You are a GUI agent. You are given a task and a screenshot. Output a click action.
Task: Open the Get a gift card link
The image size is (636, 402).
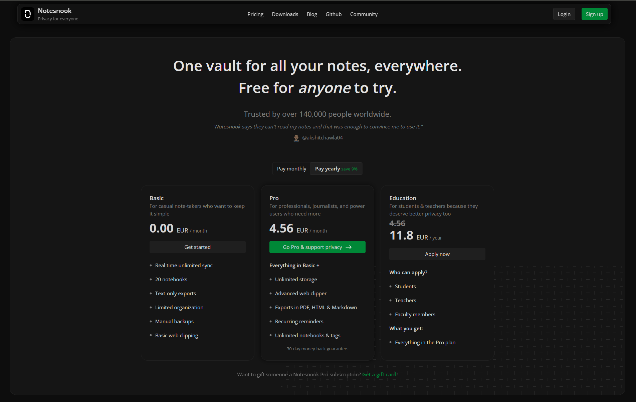pos(379,375)
